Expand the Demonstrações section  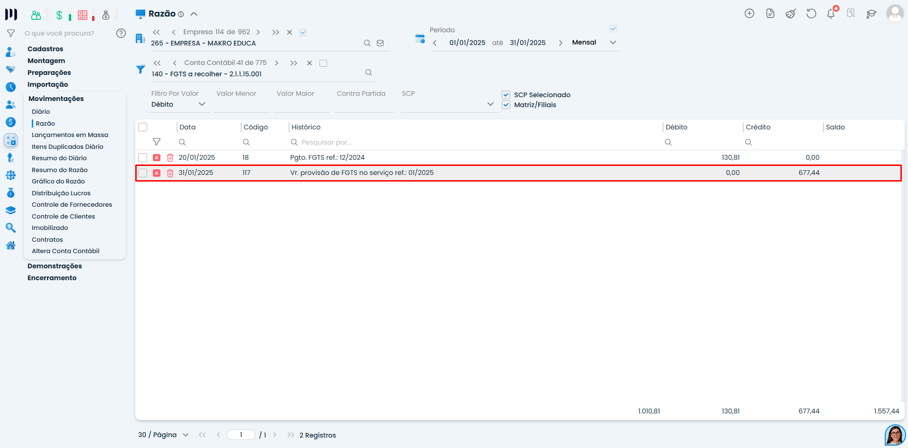coord(55,266)
